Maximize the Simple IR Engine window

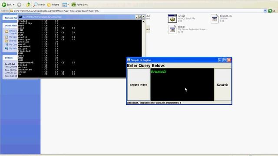click(x=225, y=60)
